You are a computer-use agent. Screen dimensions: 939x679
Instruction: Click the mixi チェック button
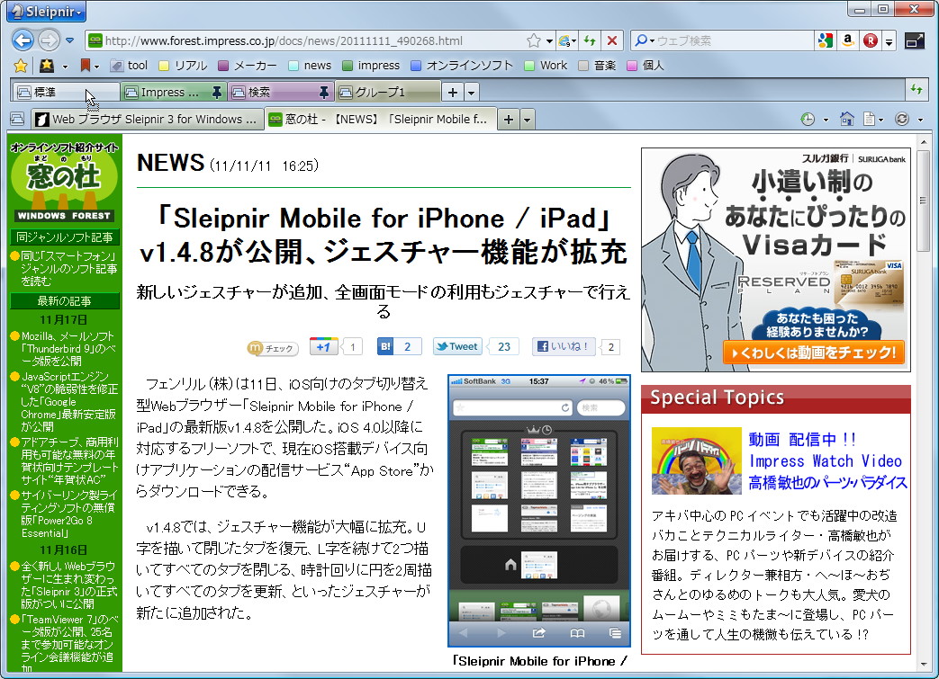tap(273, 347)
